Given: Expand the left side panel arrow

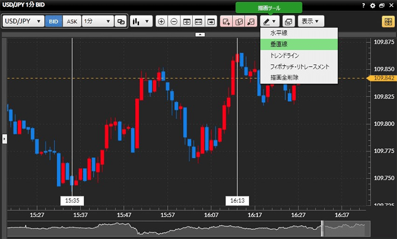Looking at the screenshot, I should pyautogui.click(x=4, y=139).
